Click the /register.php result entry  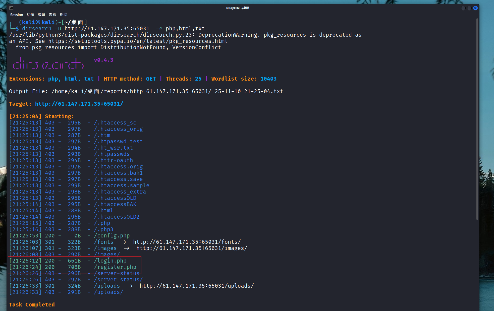pyautogui.click(x=115, y=267)
